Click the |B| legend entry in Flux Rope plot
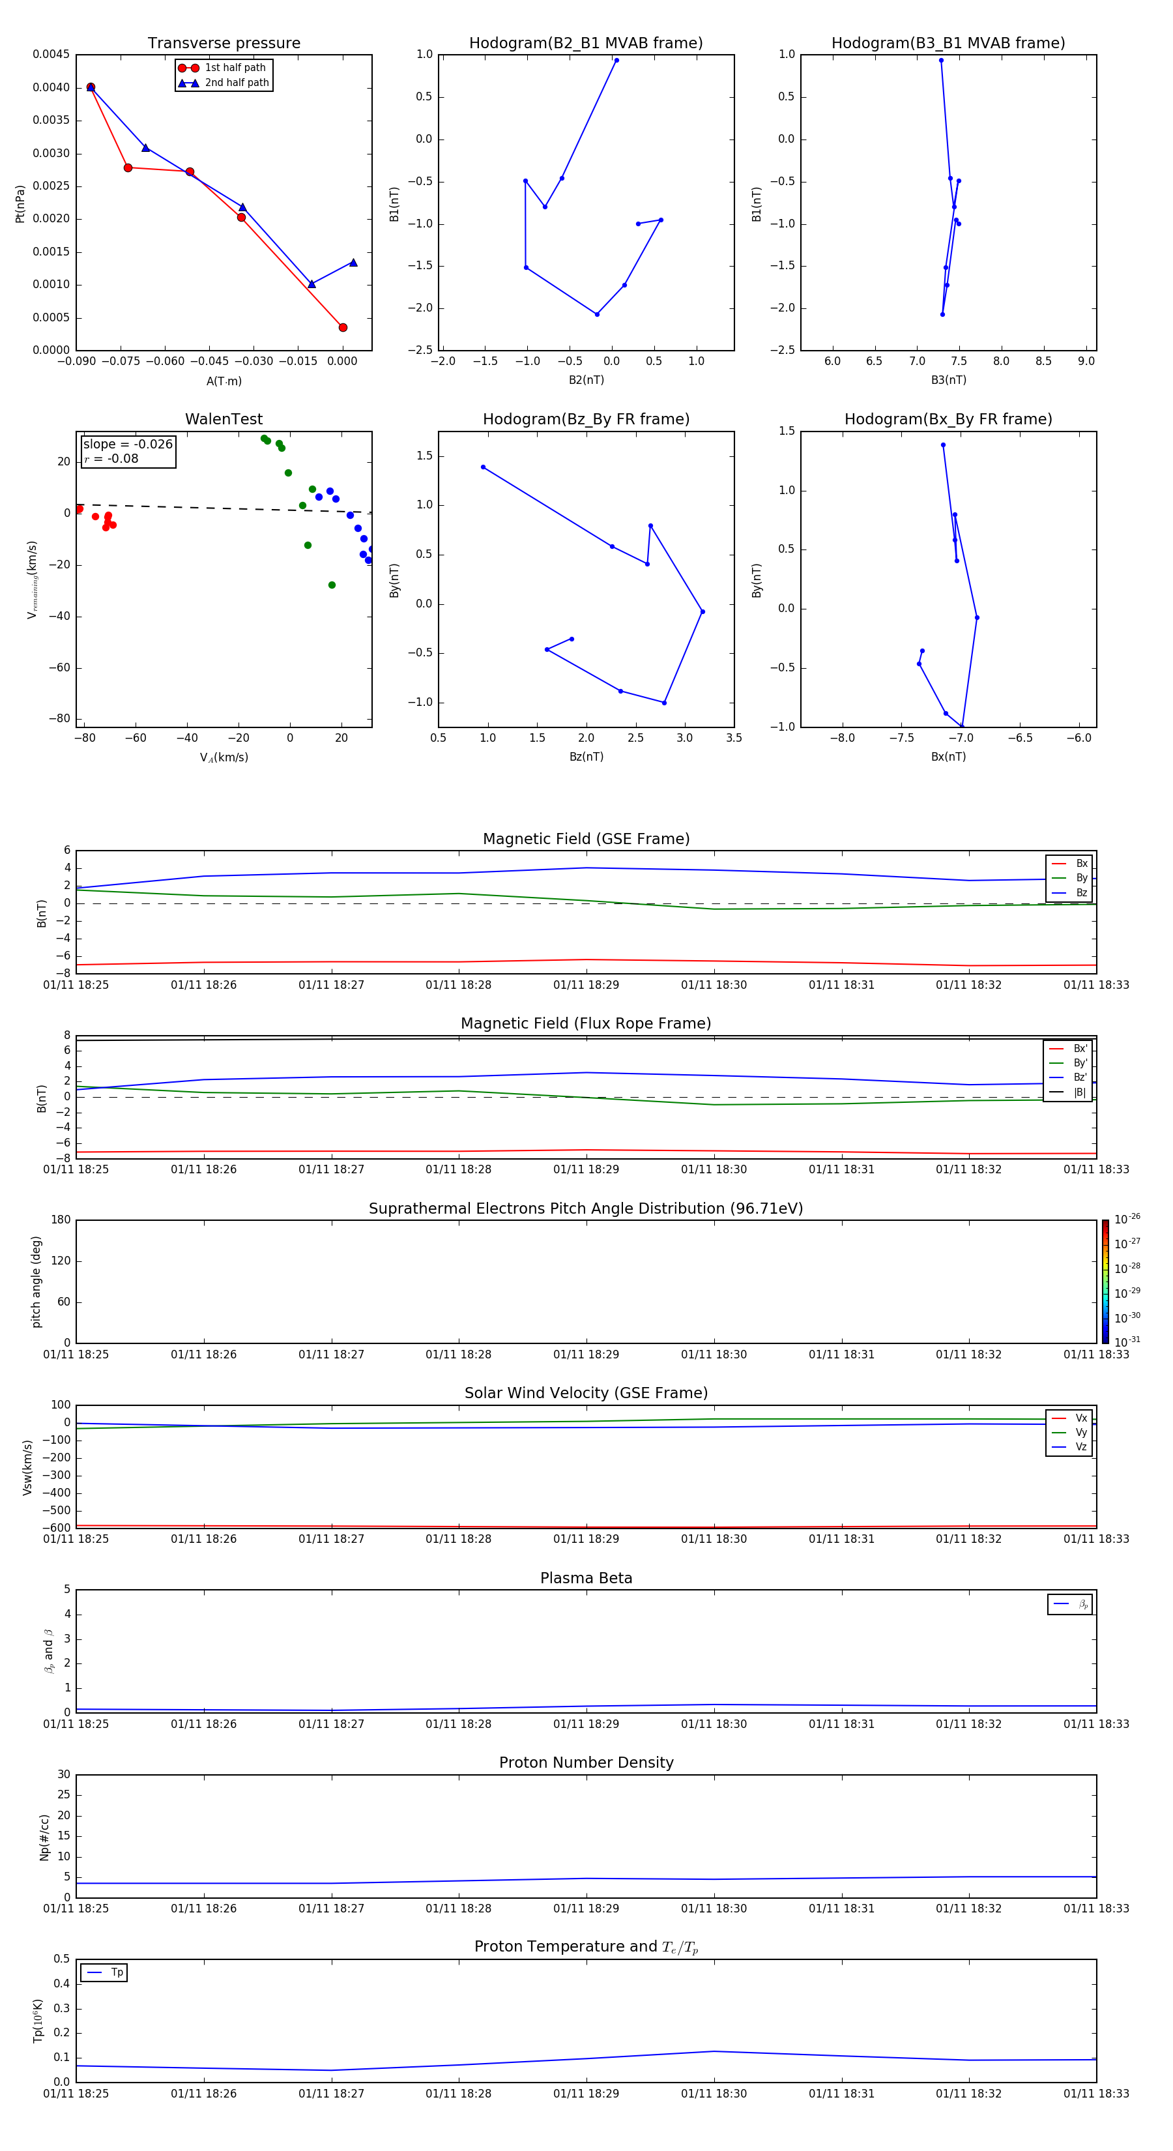The height and width of the screenshot is (2151, 1173). pos(1068,1092)
